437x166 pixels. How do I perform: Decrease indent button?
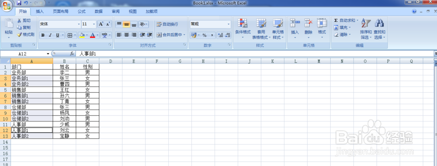142,35
